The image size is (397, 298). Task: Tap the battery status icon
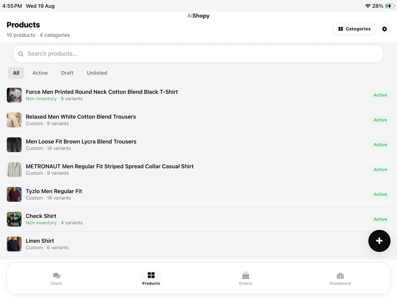pos(390,6)
